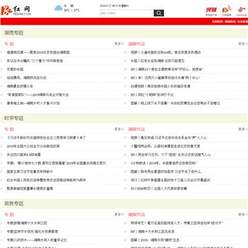Image resolution: width=248 pixels, height=248 pixels.
Task: Open H5 | 网红"小稻种" link
Action: point(152,95)
